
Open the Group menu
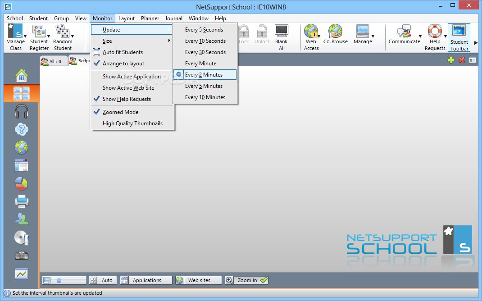(x=61, y=18)
